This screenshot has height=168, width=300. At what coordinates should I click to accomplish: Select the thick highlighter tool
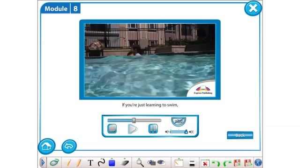pyautogui.click(x=79, y=163)
